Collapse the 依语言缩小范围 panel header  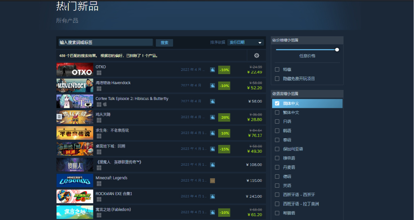(x=307, y=94)
